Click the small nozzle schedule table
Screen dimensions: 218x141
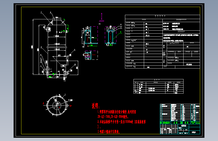[158, 86]
